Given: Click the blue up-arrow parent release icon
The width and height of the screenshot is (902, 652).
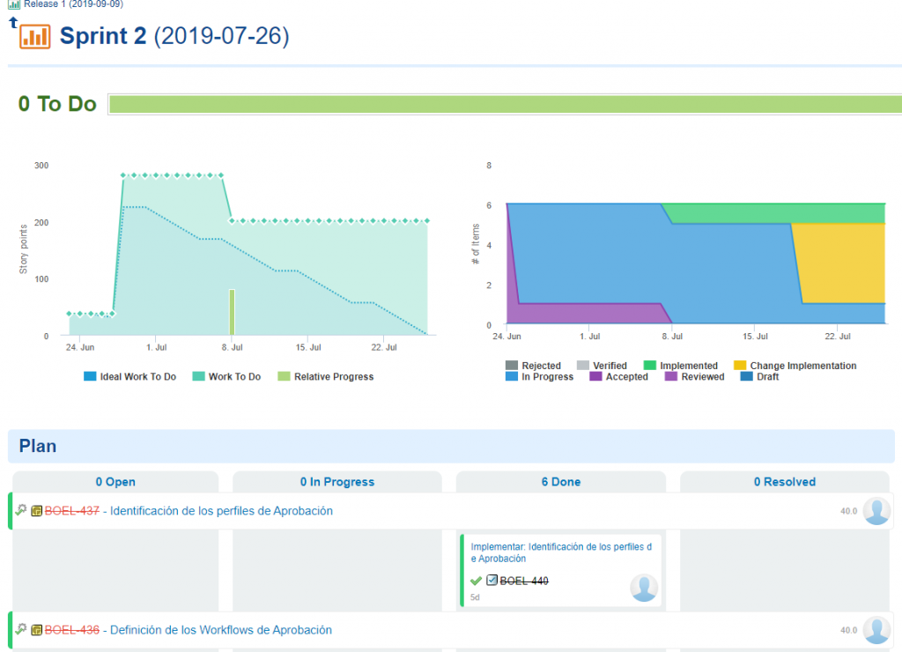Looking at the screenshot, I should click(13, 20).
